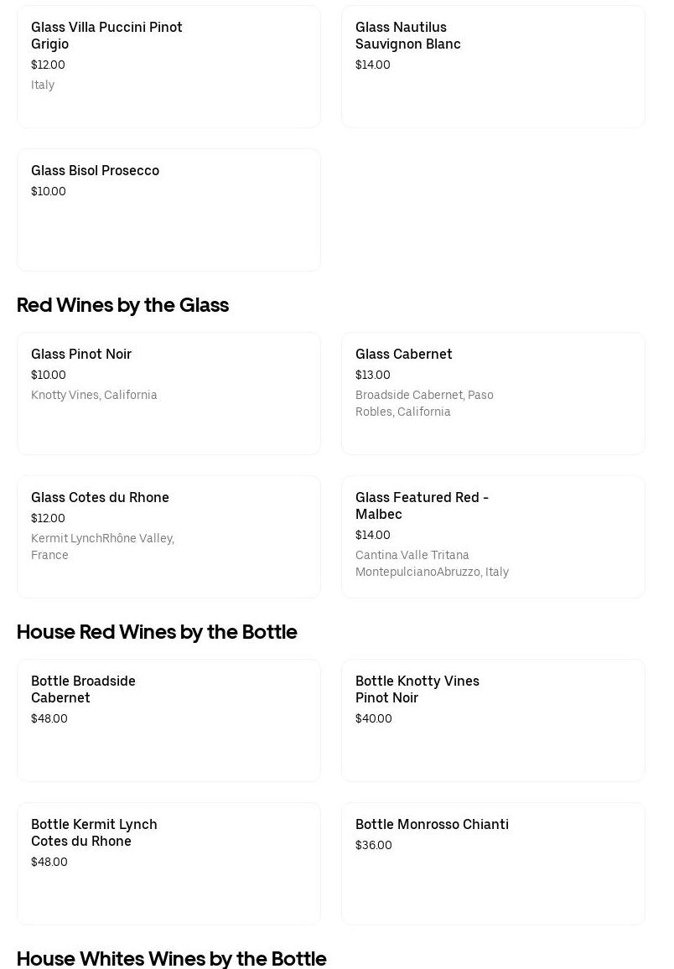This screenshot has height=969, width=674.
Task: Select Bottle Knotty Vines Pinot Noir
Action: click(x=493, y=720)
